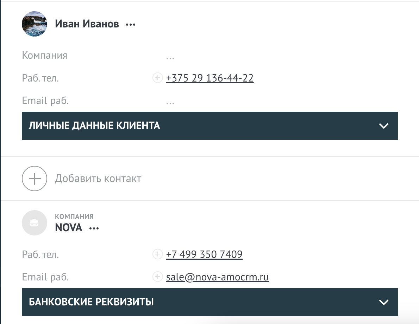
Task: Expand the ЛИЧНЫЕ ДАННЫЕ КЛИЕНТА chevron
Action: coord(383,126)
